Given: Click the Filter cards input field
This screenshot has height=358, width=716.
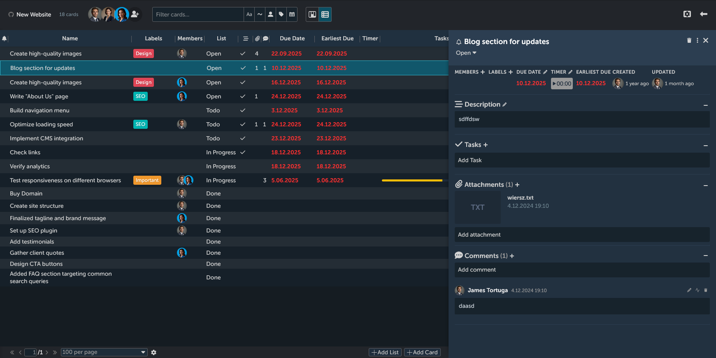Looking at the screenshot, I should click(198, 14).
